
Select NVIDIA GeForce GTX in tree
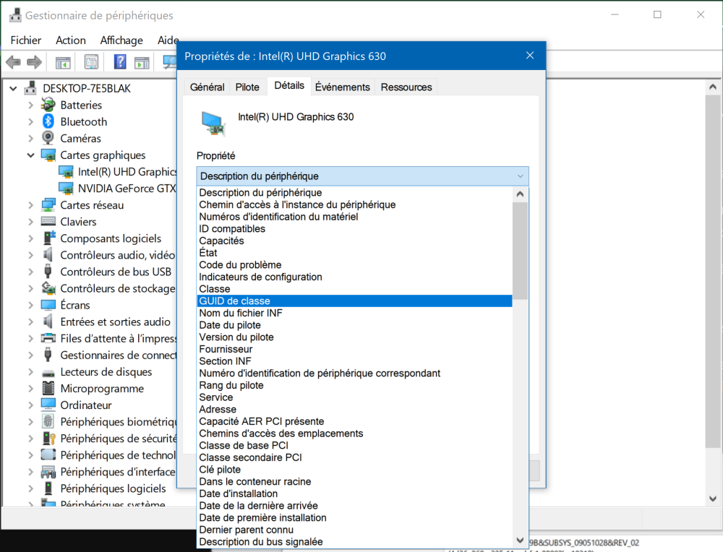click(127, 189)
